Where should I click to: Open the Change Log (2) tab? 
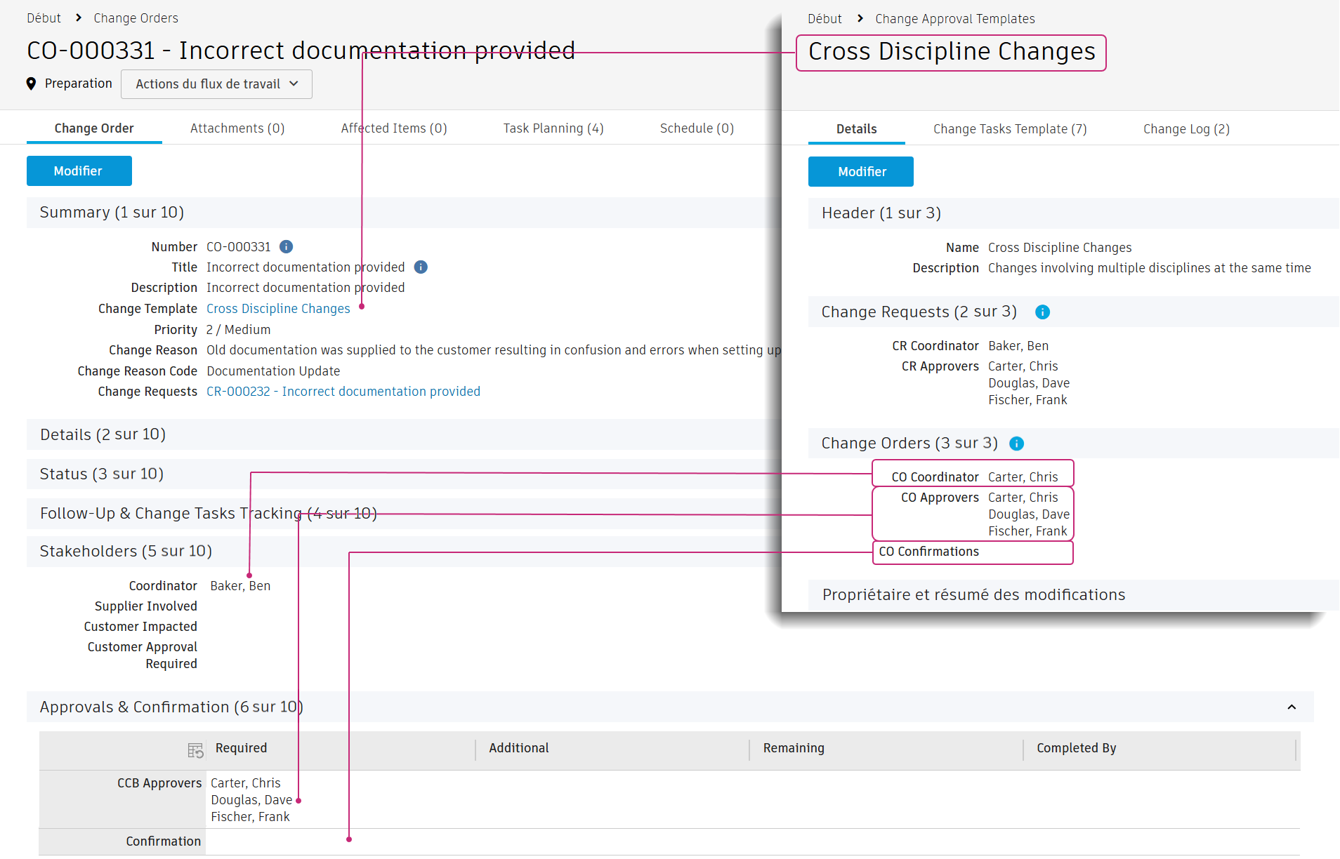1186,129
